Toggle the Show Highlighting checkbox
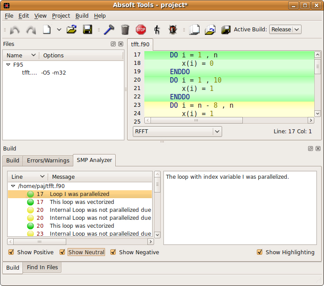The image size is (324, 286). click(x=260, y=252)
